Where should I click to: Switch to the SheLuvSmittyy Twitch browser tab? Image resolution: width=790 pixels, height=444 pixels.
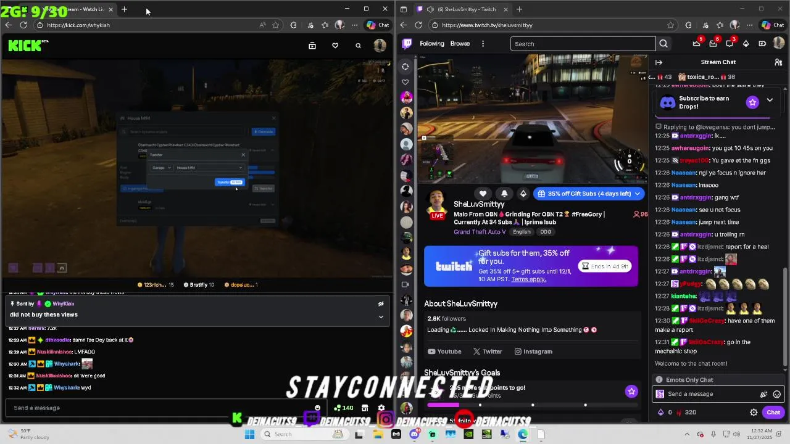pos(462,9)
